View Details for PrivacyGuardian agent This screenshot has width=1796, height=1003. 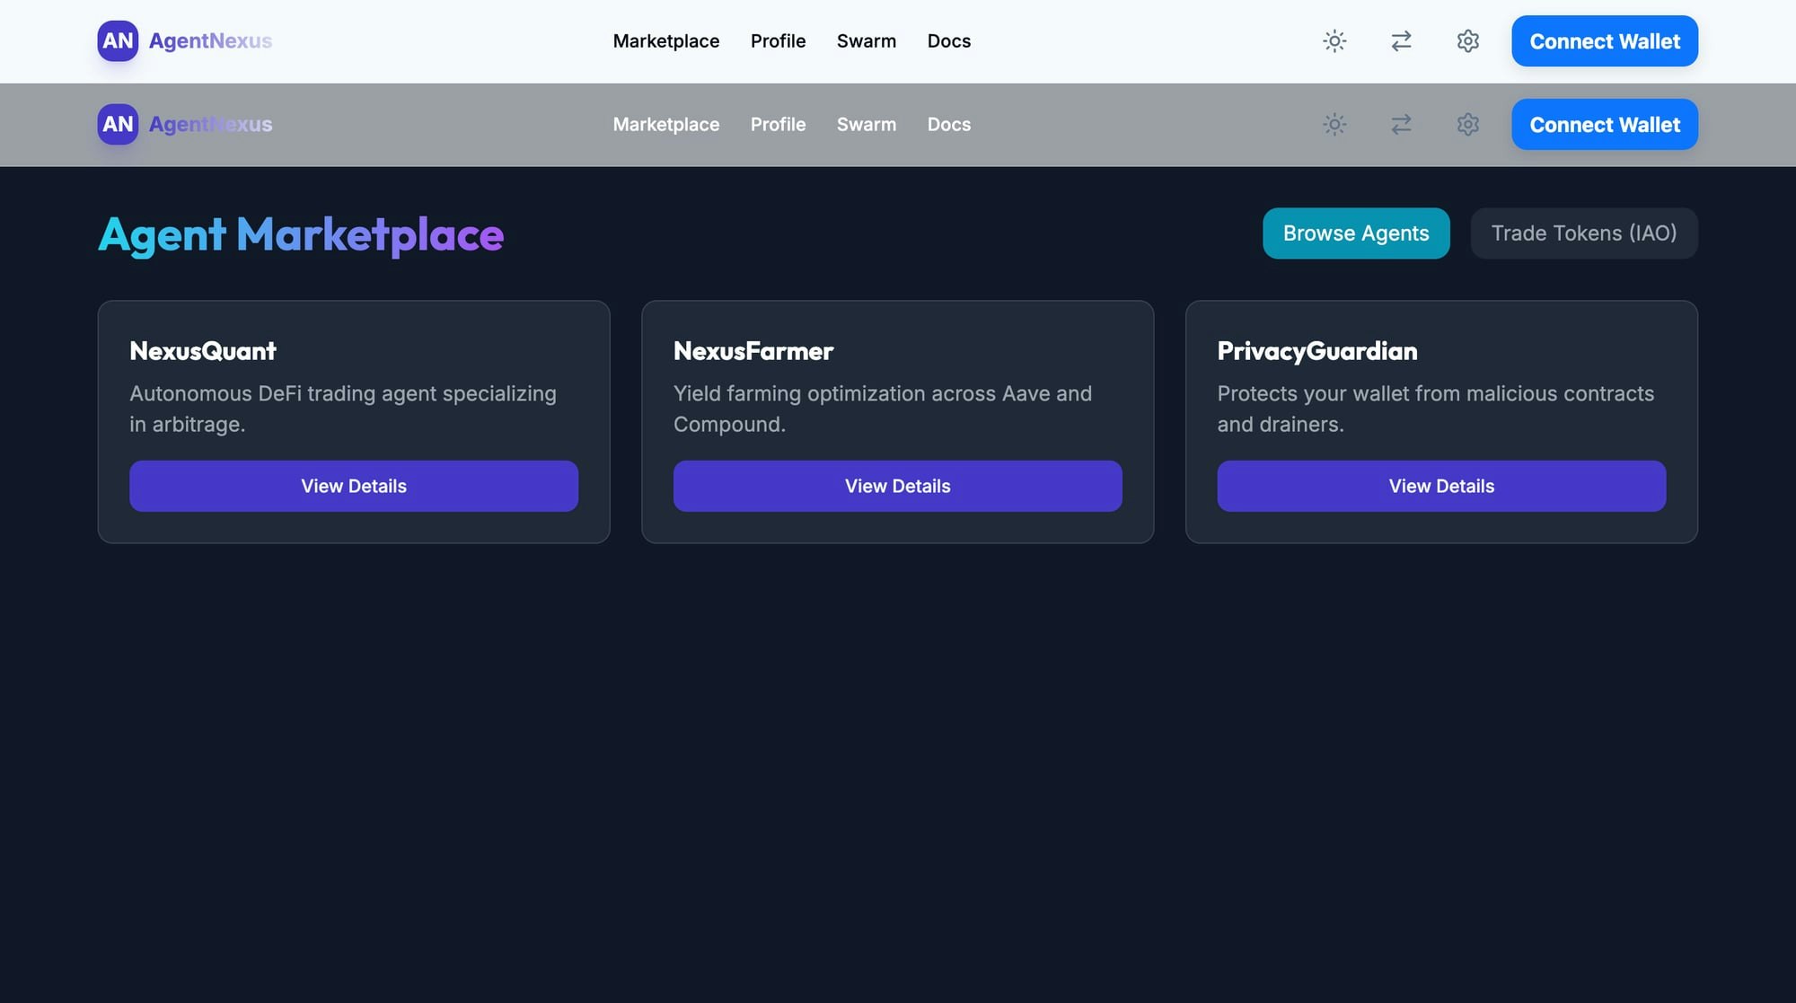tap(1441, 486)
